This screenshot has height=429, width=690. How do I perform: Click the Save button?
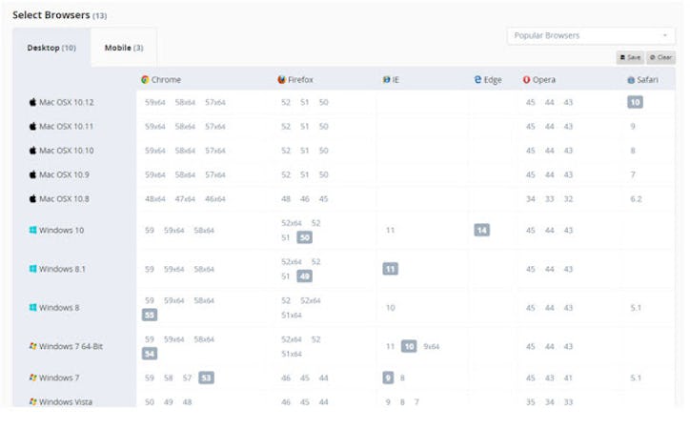point(631,57)
